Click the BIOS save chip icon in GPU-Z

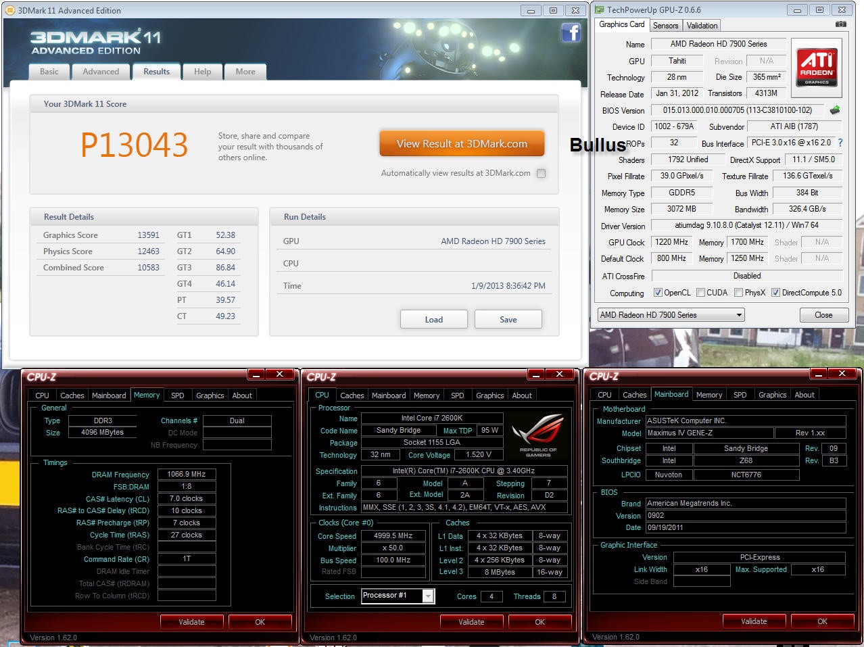[835, 110]
